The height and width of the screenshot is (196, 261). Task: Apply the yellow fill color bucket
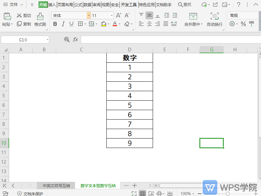[x=103, y=24]
